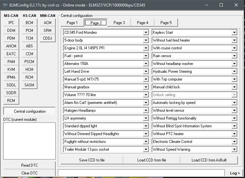The image size is (245, 178).
Task: Click Save CCD to file
Action: point(92,160)
